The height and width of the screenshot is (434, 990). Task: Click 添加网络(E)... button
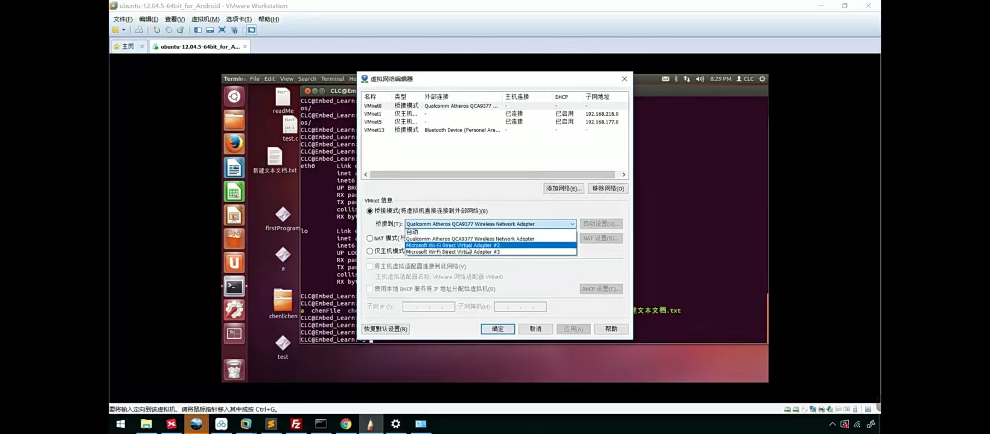point(563,188)
